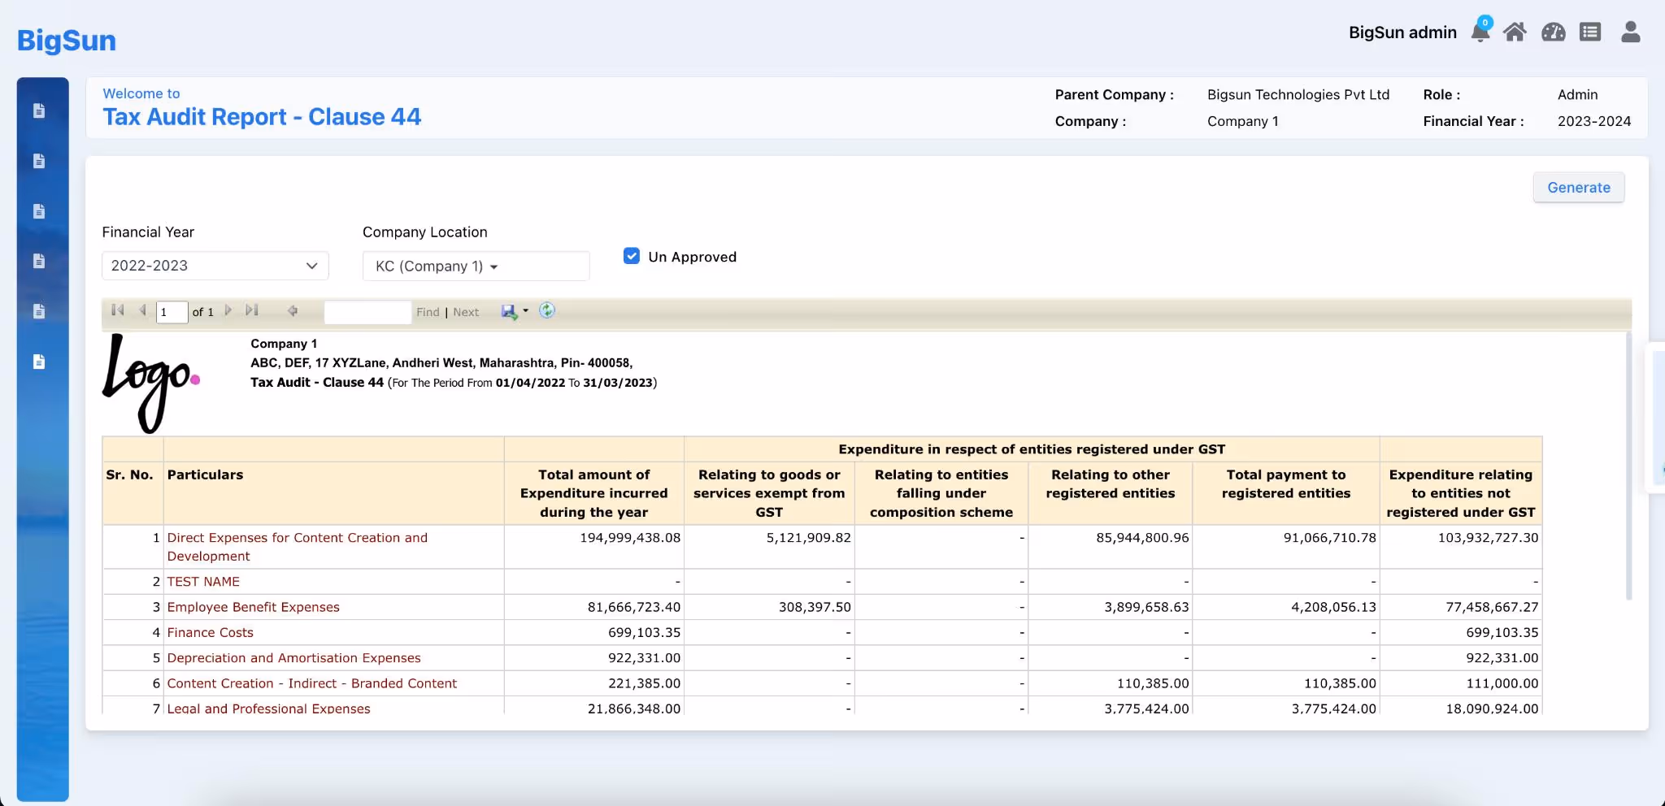Click the value 221,385.00
1665x806 pixels.
pos(644,683)
